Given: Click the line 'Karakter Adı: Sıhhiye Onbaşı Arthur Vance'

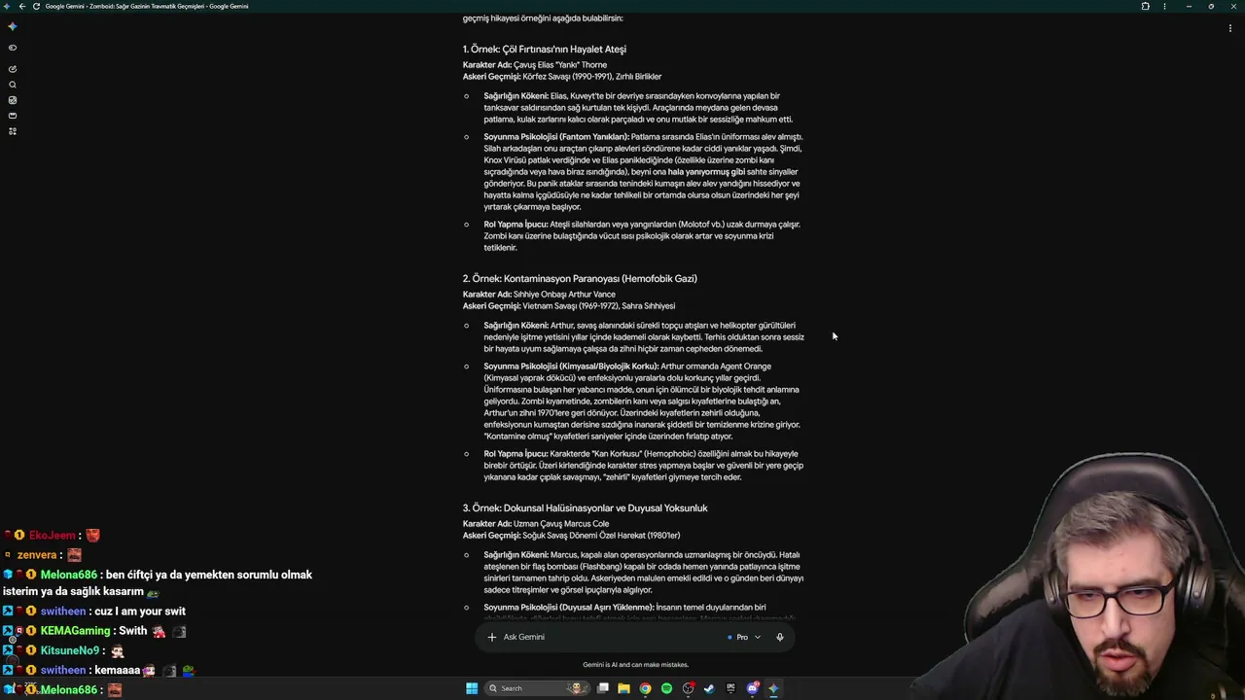Looking at the screenshot, I should click(539, 295).
